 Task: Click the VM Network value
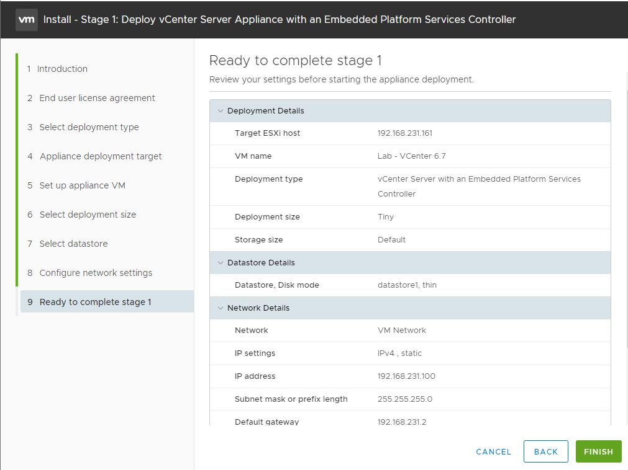click(402, 330)
